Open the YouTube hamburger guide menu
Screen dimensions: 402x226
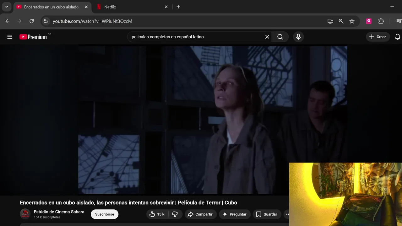coord(10,37)
